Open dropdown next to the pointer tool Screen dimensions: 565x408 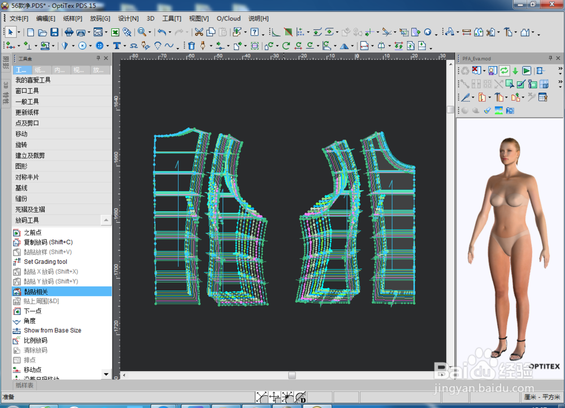19,32
